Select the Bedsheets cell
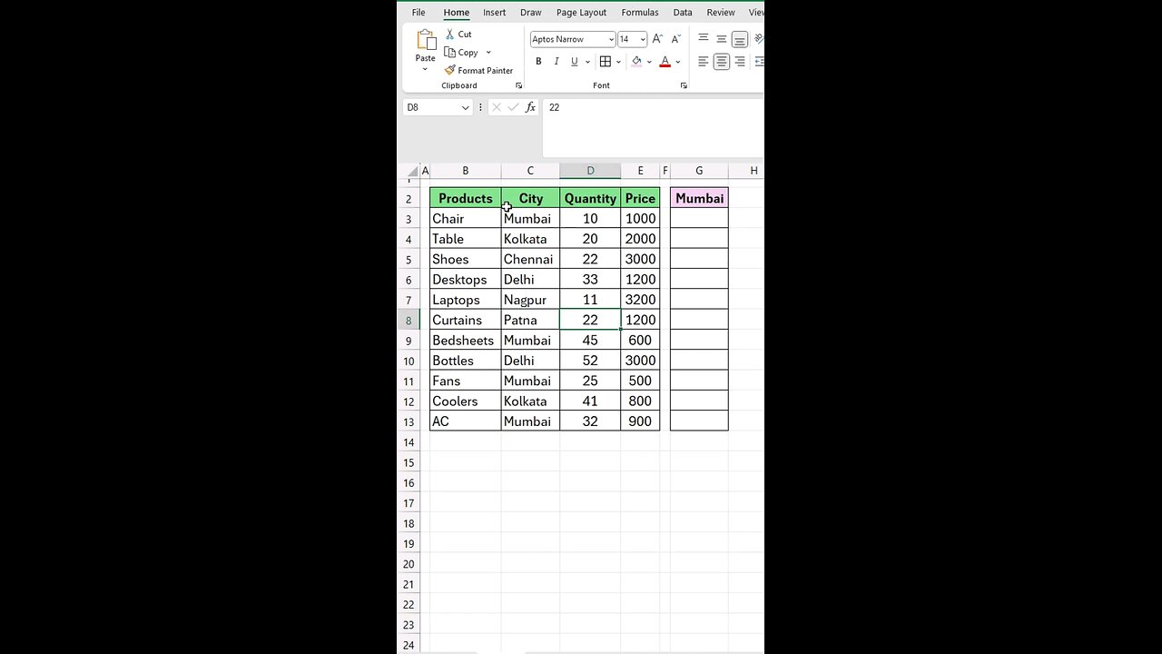The image size is (1162, 654). [466, 341]
